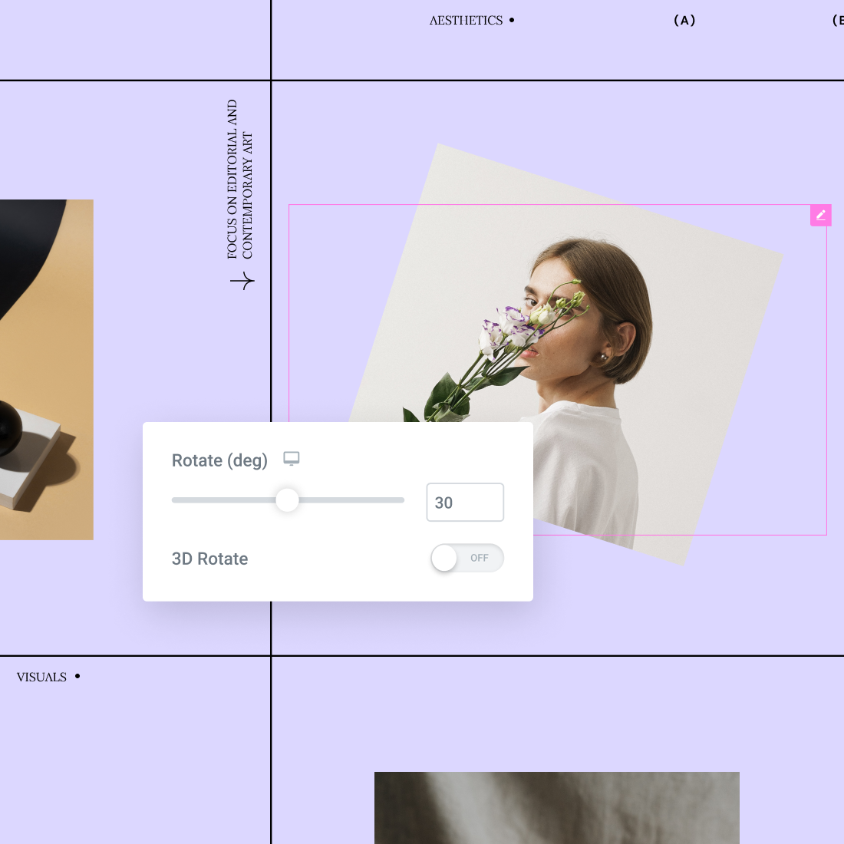Focus the rotate degrees input showing 30
Screen dimensions: 844x844
[x=464, y=503]
